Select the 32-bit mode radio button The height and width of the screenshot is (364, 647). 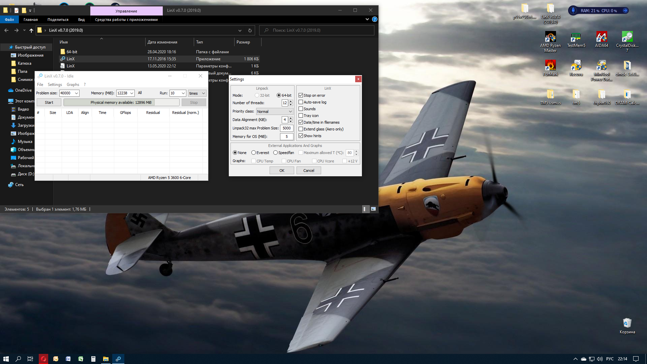257,95
